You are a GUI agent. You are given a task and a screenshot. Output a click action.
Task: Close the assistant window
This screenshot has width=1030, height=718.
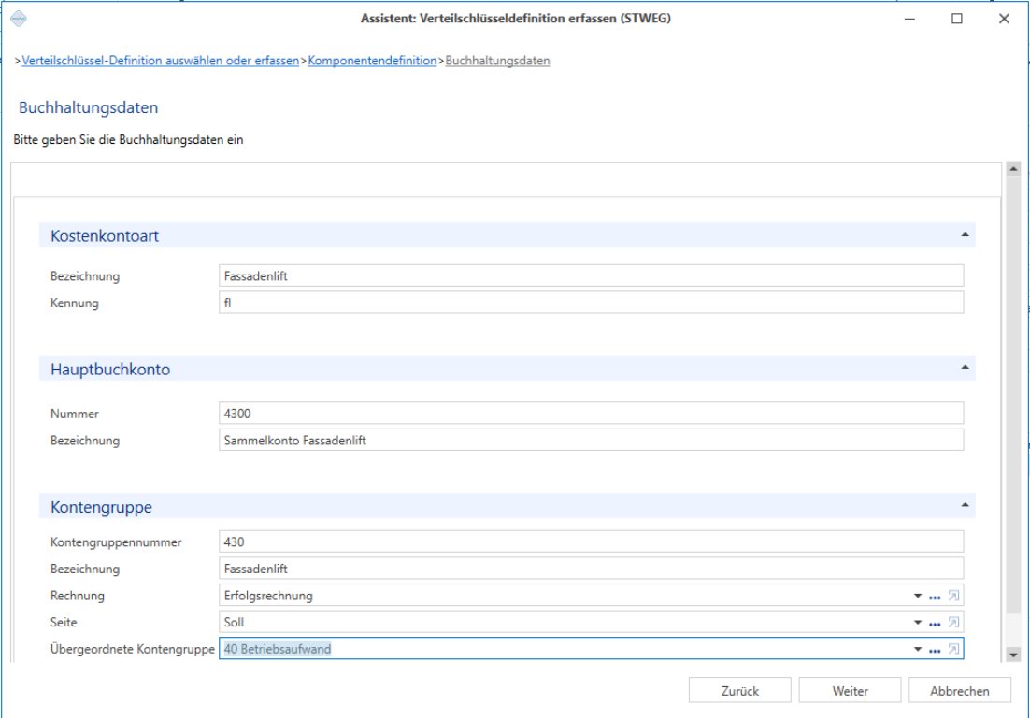[1005, 19]
